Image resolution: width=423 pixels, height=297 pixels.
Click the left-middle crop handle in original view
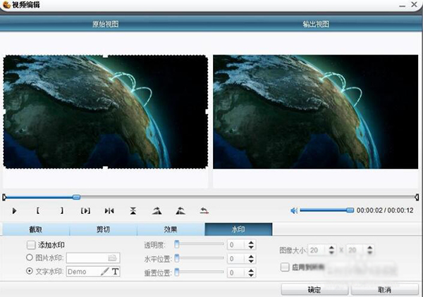(x=4, y=111)
